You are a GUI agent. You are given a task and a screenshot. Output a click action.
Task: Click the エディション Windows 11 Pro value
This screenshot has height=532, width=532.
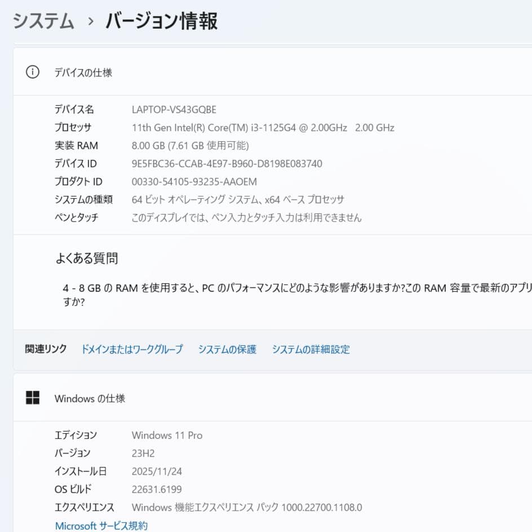(x=167, y=435)
